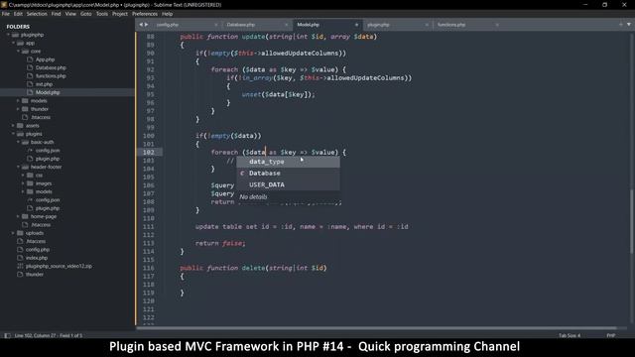Click the FOLDERS sidebar heading

click(18, 27)
